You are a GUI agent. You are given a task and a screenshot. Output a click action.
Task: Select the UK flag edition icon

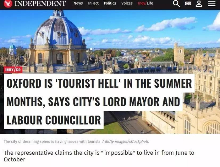(x=188, y=3)
